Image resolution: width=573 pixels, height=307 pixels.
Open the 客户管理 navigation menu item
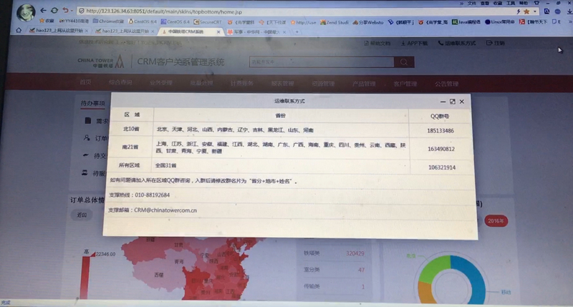[405, 84]
